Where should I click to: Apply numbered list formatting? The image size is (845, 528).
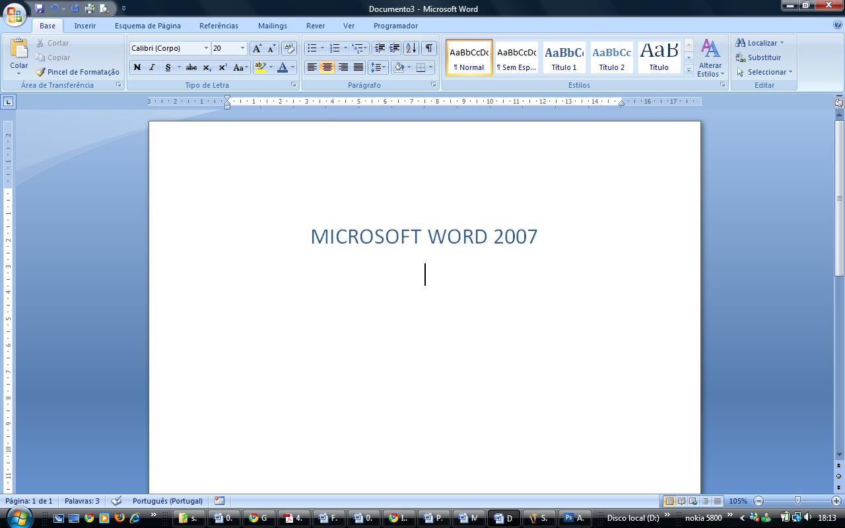tap(335, 48)
